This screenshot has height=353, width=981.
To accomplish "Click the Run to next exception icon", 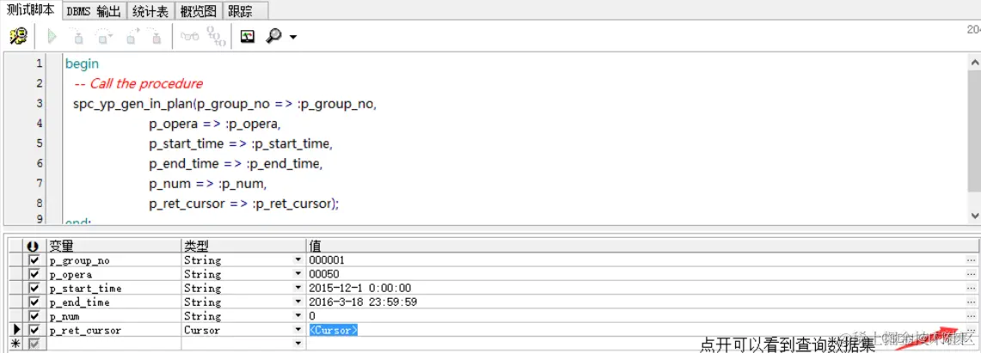I will click(x=156, y=38).
